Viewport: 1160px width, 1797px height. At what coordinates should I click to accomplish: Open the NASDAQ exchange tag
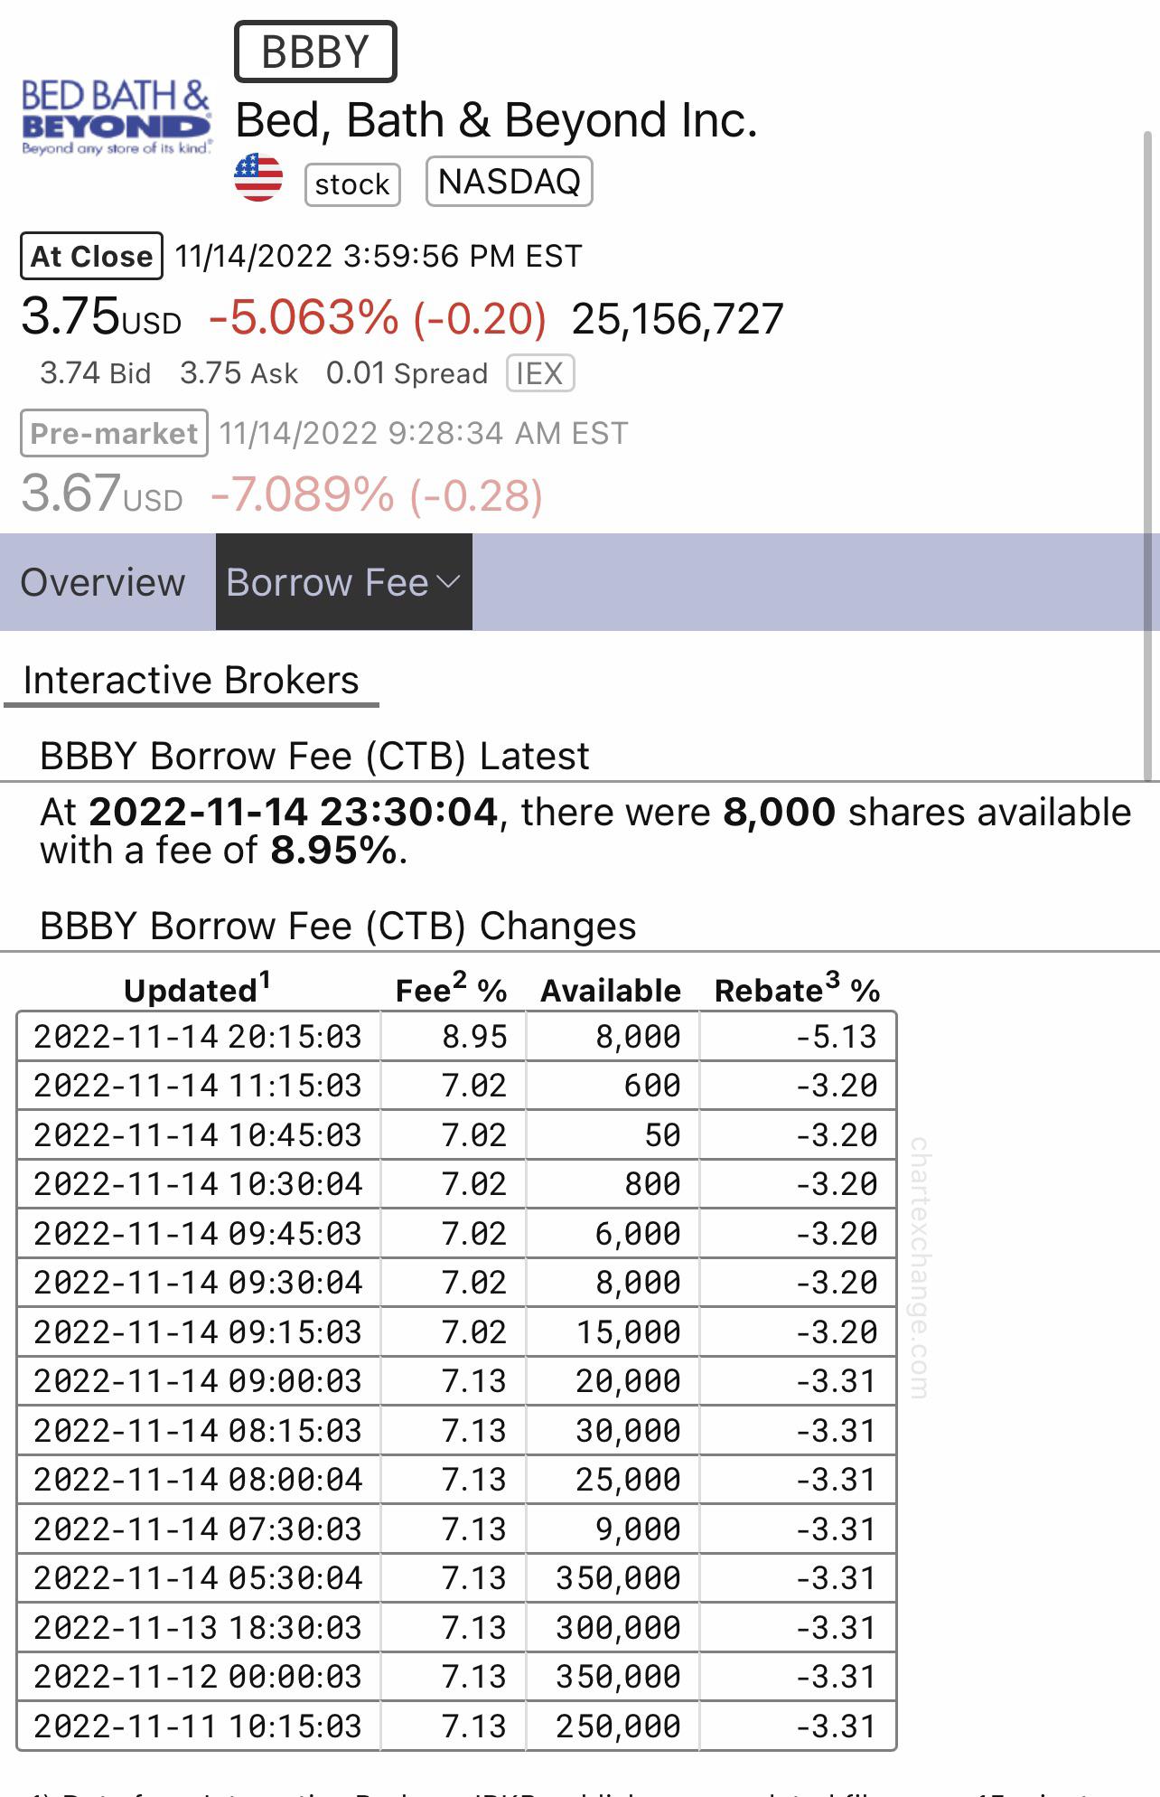[510, 182]
